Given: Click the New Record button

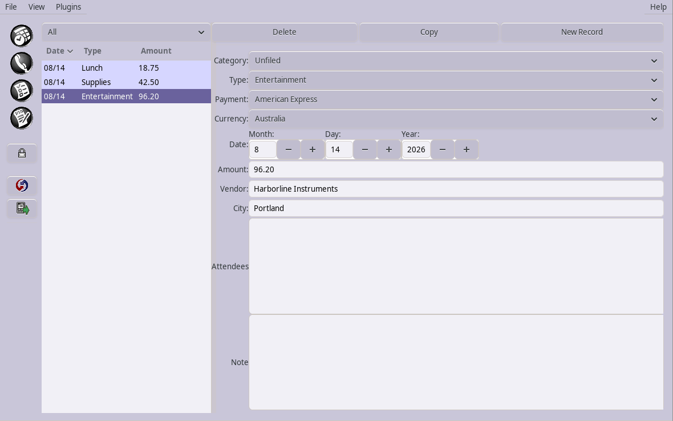Looking at the screenshot, I should [x=582, y=32].
